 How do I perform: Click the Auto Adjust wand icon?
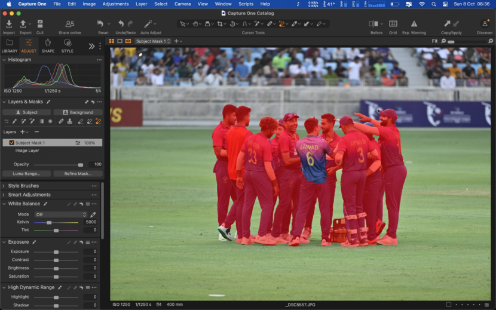[x=148, y=24]
